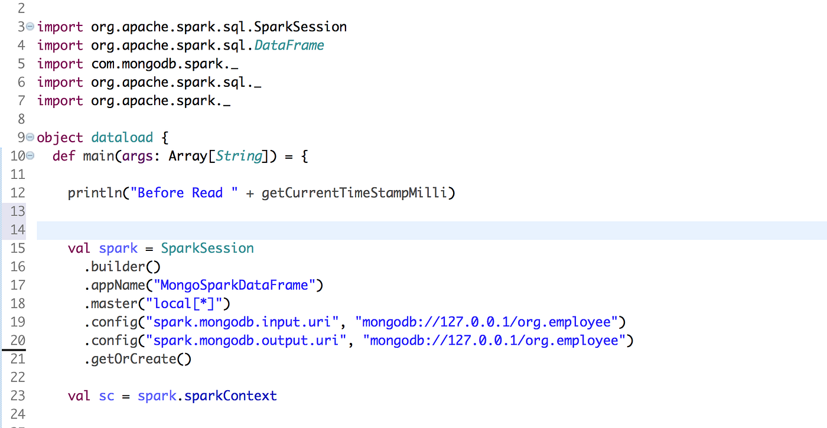The width and height of the screenshot is (827, 428).
Task: Click line number 20 in the gutter
Action: pos(18,340)
